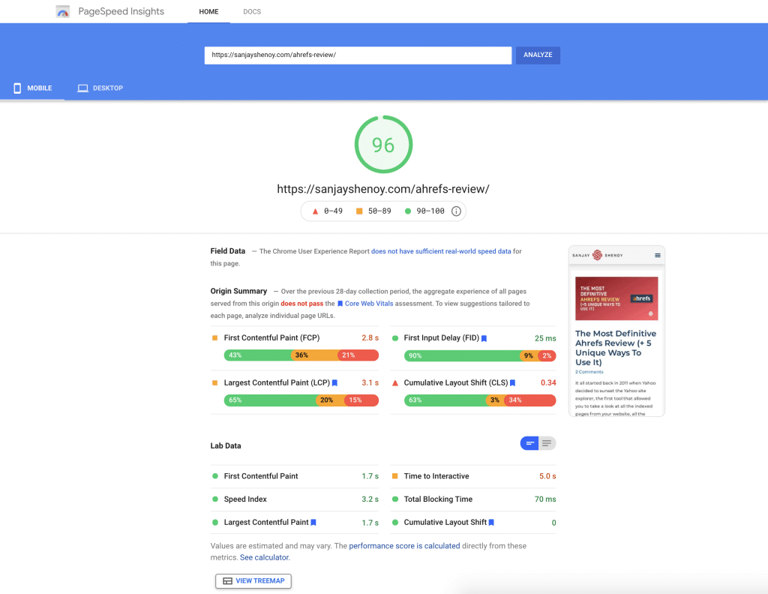Click the green circle beside 90–100 legend
The width and height of the screenshot is (768, 594).
click(407, 211)
